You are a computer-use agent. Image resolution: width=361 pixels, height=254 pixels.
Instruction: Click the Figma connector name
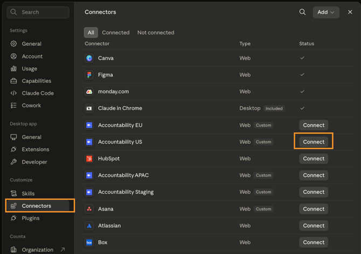pyautogui.click(x=106, y=75)
